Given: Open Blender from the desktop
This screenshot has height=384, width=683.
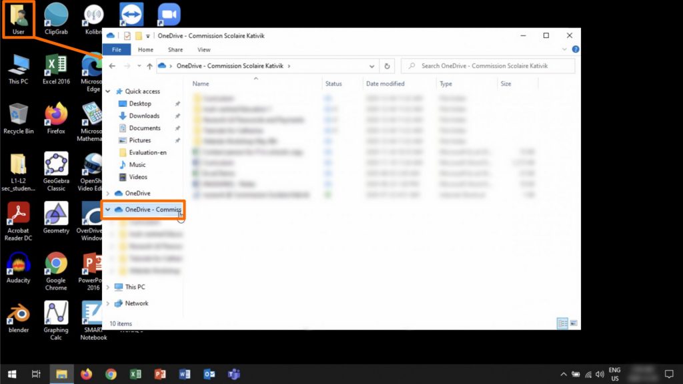Looking at the screenshot, I should [x=19, y=315].
